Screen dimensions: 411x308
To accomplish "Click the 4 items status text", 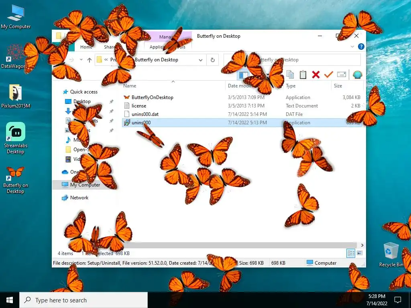I will [65, 253].
